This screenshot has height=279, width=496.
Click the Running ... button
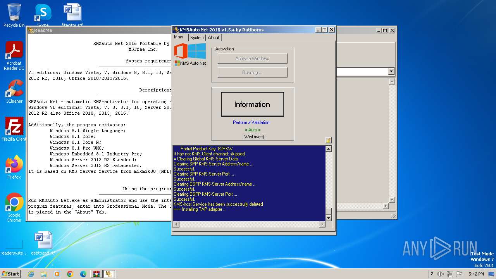pos(252,72)
